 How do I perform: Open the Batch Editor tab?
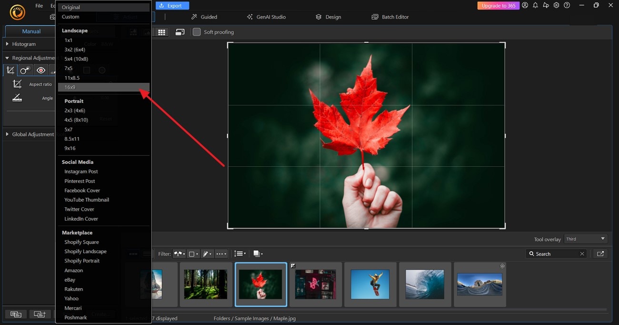click(x=390, y=17)
